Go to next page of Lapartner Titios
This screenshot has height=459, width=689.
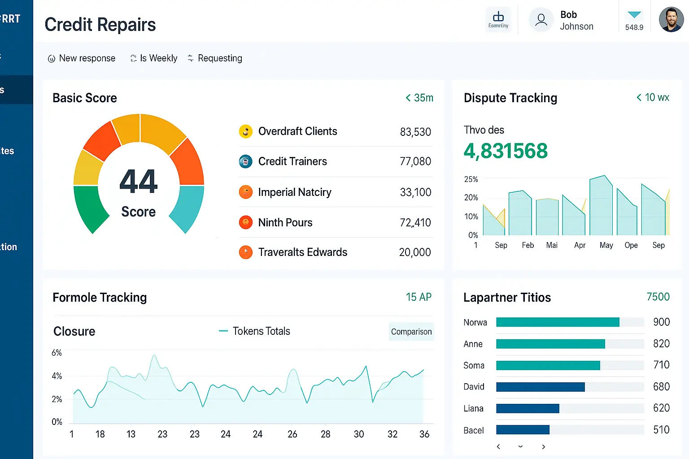pos(544,446)
